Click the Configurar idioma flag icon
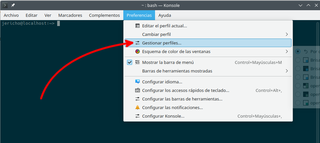Image resolution: width=320 pixels, height=143 pixels. [138, 82]
